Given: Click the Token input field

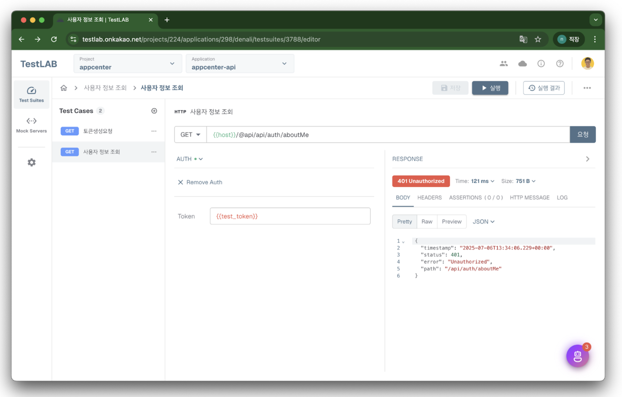Looking at the screenshot, I should [x=290, y=216].
